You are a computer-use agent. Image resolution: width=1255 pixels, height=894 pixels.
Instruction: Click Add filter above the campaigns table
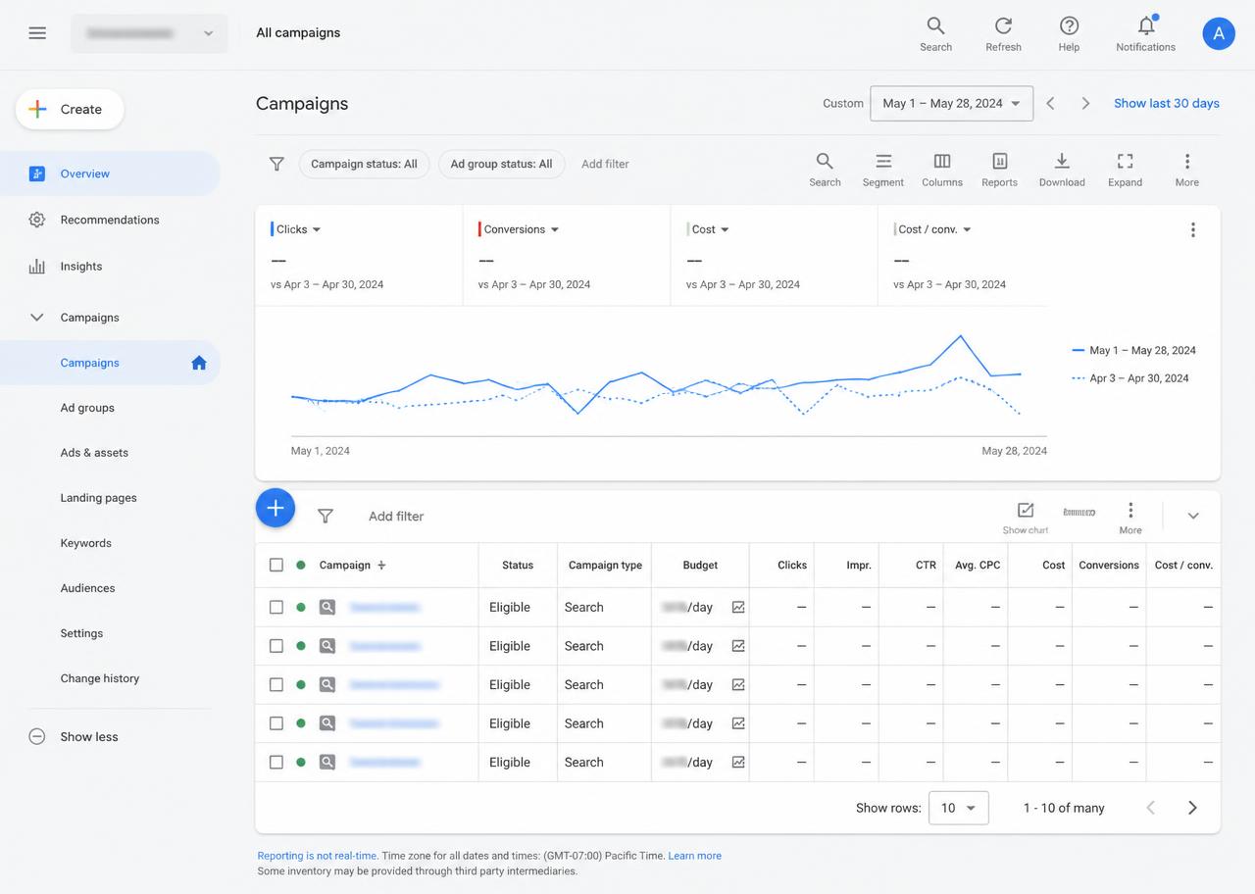point(396,517)
